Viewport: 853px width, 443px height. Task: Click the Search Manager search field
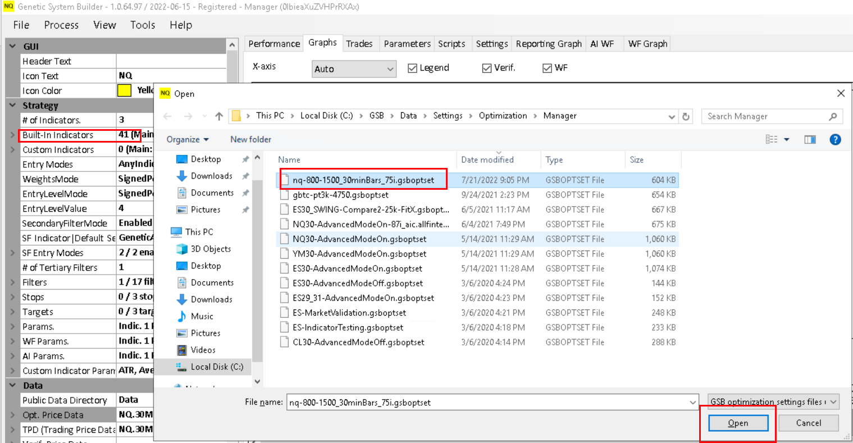(765, 116)
